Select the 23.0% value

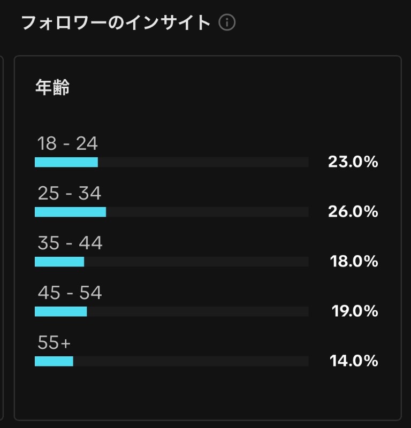(x=353, y=162)
